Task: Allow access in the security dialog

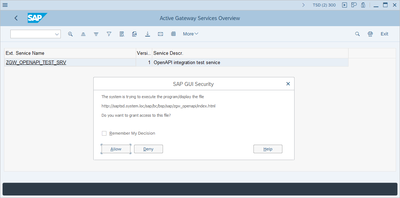Action: [x=116, y=149]
